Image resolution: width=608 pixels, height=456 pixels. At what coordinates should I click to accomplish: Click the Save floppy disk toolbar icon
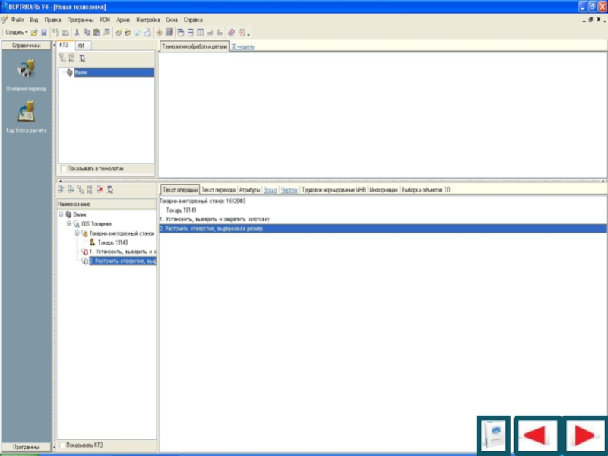click(x=44, y=33)
